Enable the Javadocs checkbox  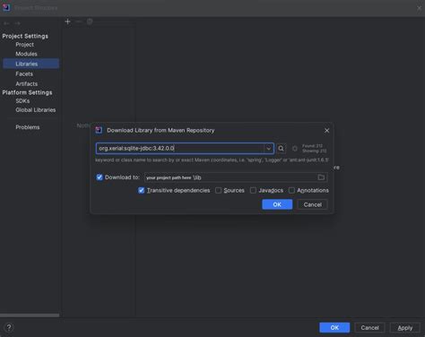[x=253, y=190]
